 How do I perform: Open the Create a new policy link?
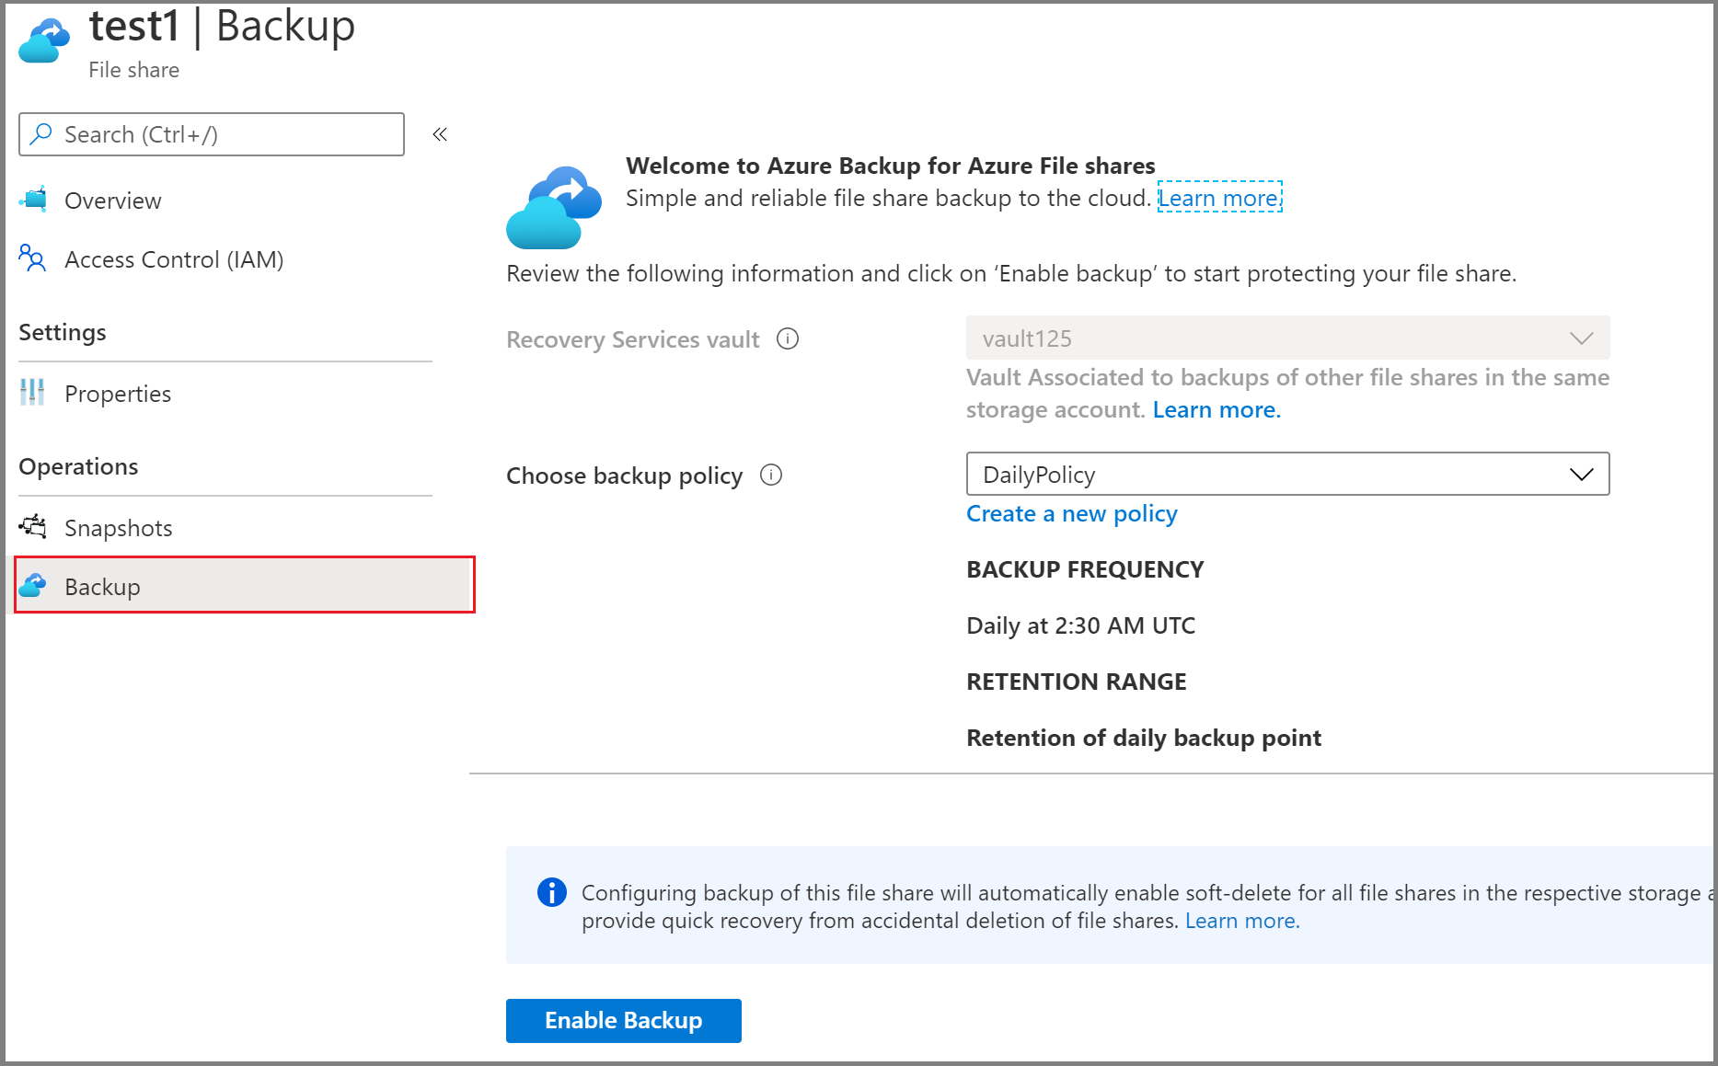tap(1070, 513)
